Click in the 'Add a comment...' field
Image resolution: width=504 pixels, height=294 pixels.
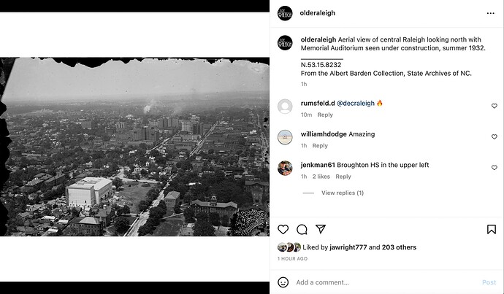(x=386, y=282)
